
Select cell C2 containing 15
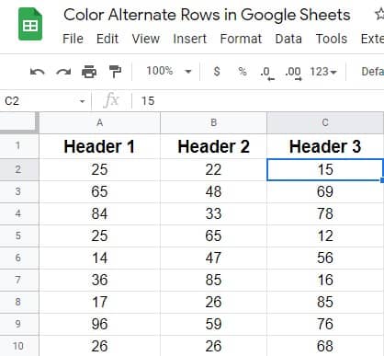point(325,169)
